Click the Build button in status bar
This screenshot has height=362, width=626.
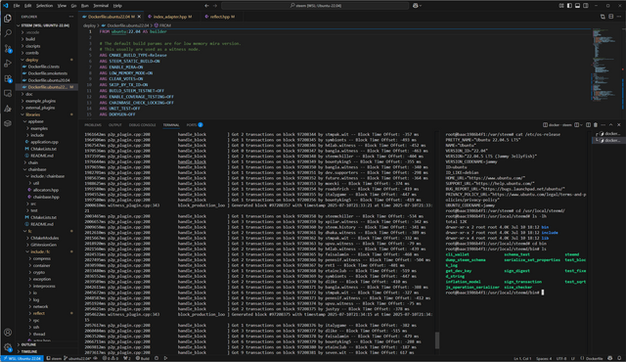(143, 358)
